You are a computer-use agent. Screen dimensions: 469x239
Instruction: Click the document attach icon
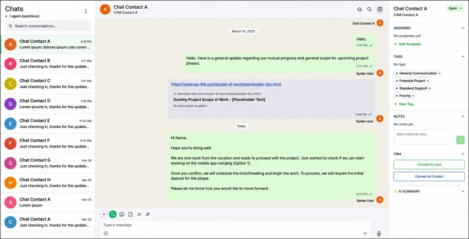coord(131,214)
